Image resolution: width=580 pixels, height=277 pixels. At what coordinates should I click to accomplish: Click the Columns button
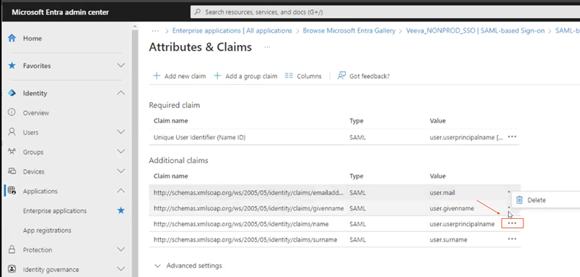(x=303, y=76)
